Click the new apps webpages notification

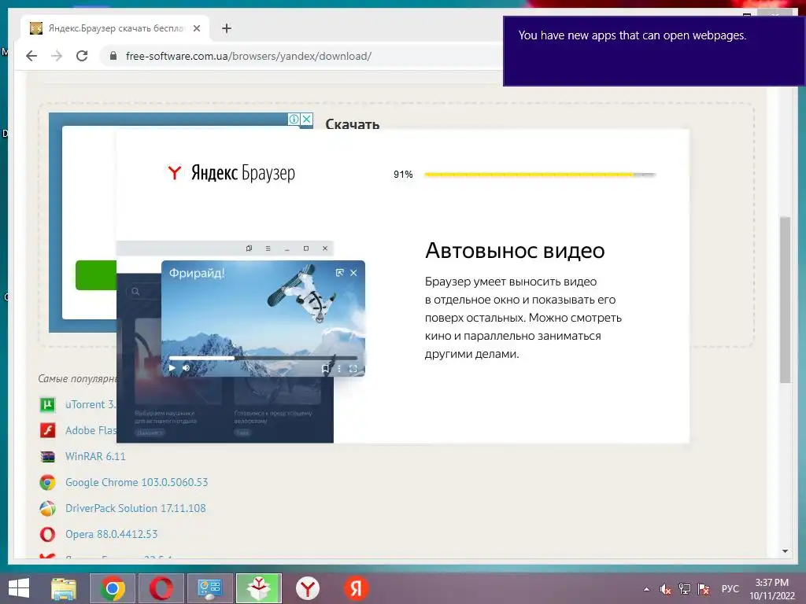(x=653, y=51)
